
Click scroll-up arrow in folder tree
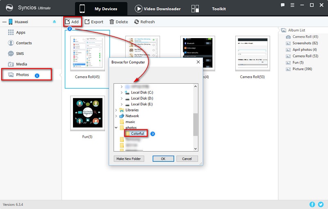point(196,86)
